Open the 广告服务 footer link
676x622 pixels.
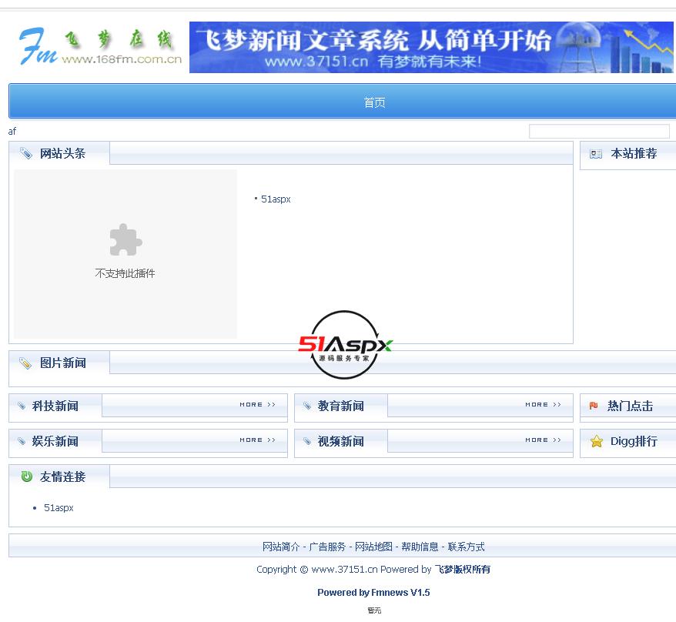pyautogui.click(x=327, y=547)
